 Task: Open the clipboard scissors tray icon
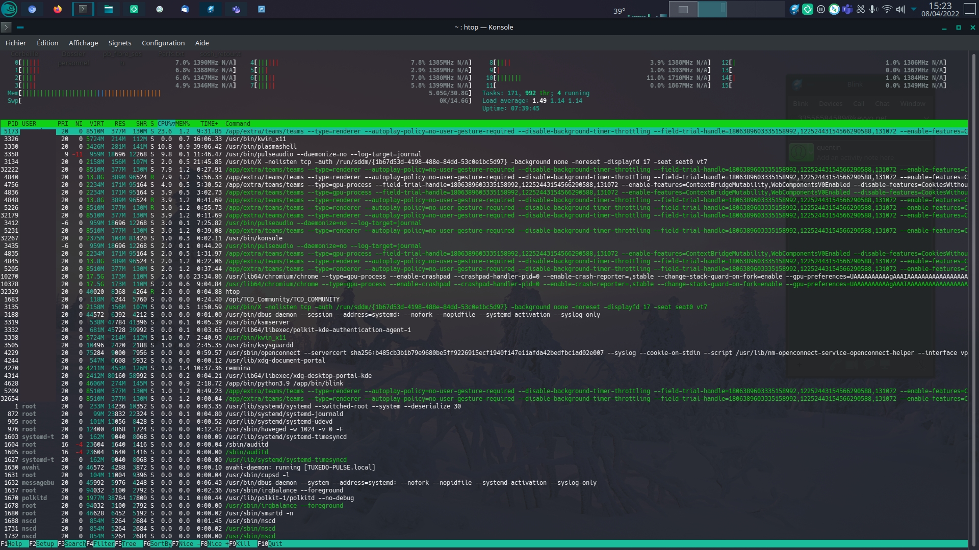(861, 9)
